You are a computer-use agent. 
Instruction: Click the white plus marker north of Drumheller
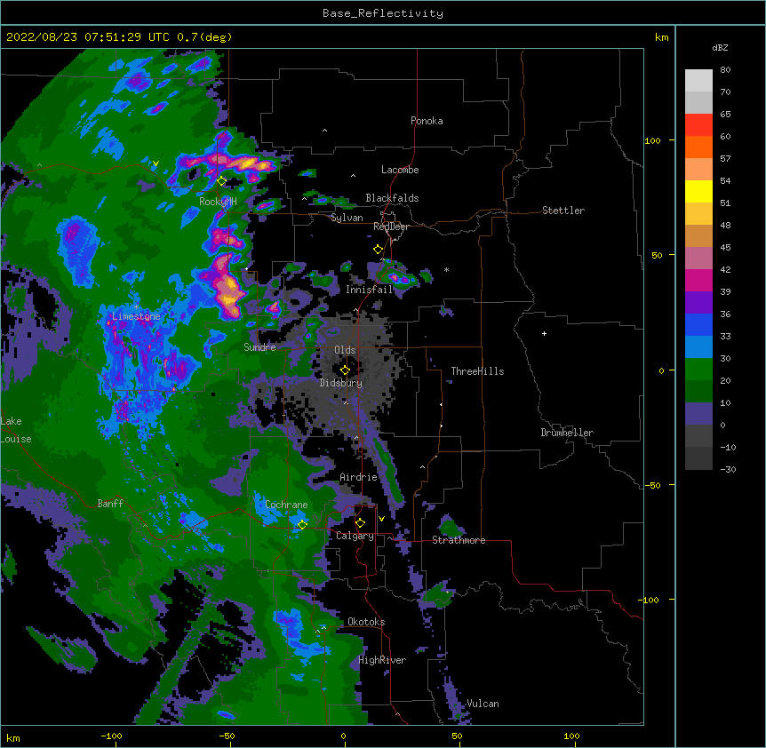[544, 333]
